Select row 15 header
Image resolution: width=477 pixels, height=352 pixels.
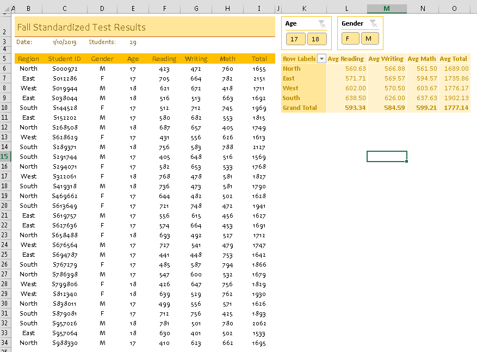coord(4,157)
